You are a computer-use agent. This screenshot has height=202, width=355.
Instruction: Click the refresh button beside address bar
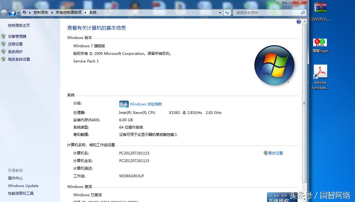(227, 12)
